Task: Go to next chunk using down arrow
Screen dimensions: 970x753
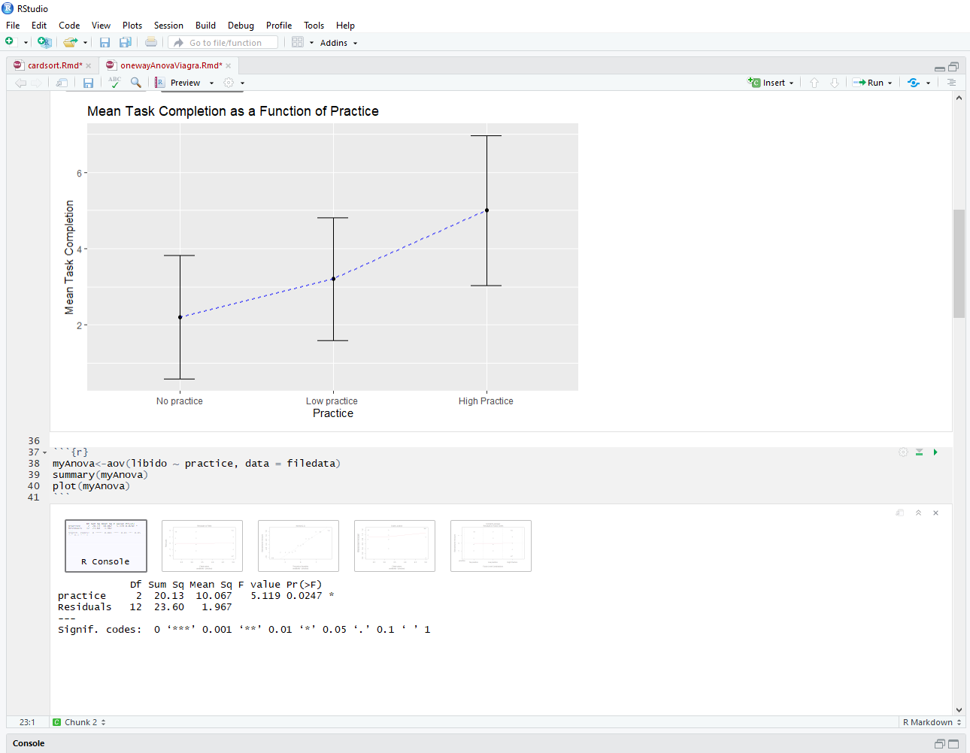Action: pos(835,83)
